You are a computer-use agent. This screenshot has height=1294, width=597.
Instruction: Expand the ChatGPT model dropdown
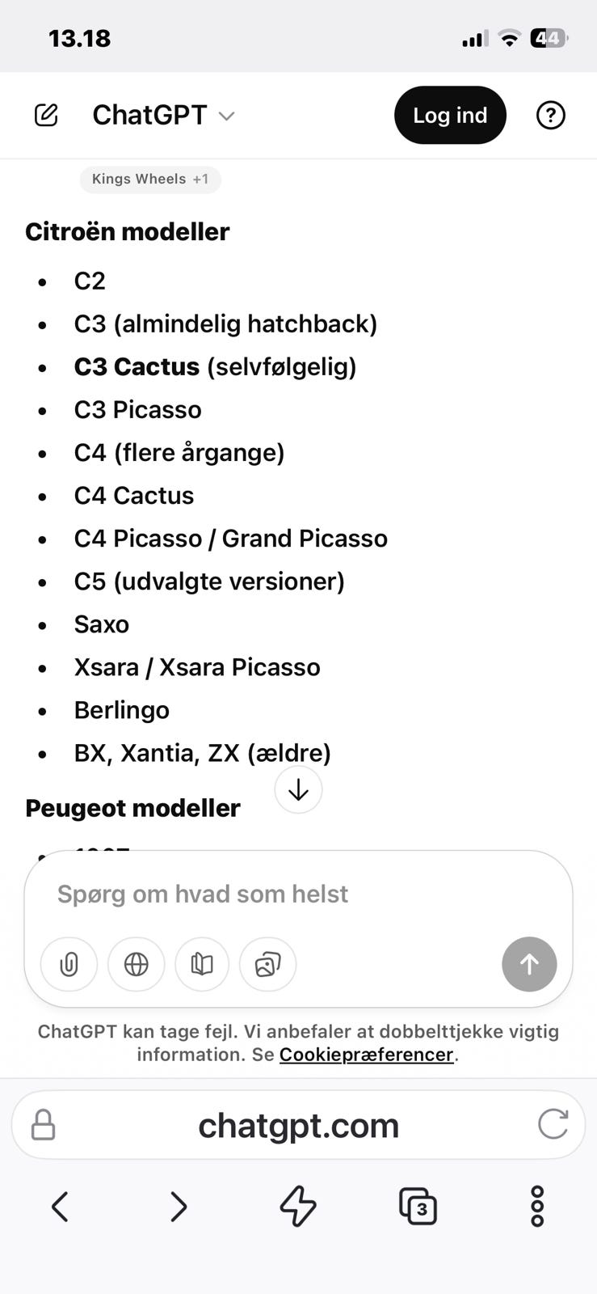(x=164, y=116)
